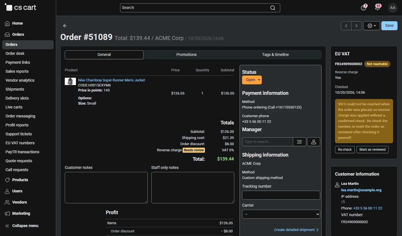Open the order status Open dropdown
The image size is (402, 236).
(x=252, y=80)
